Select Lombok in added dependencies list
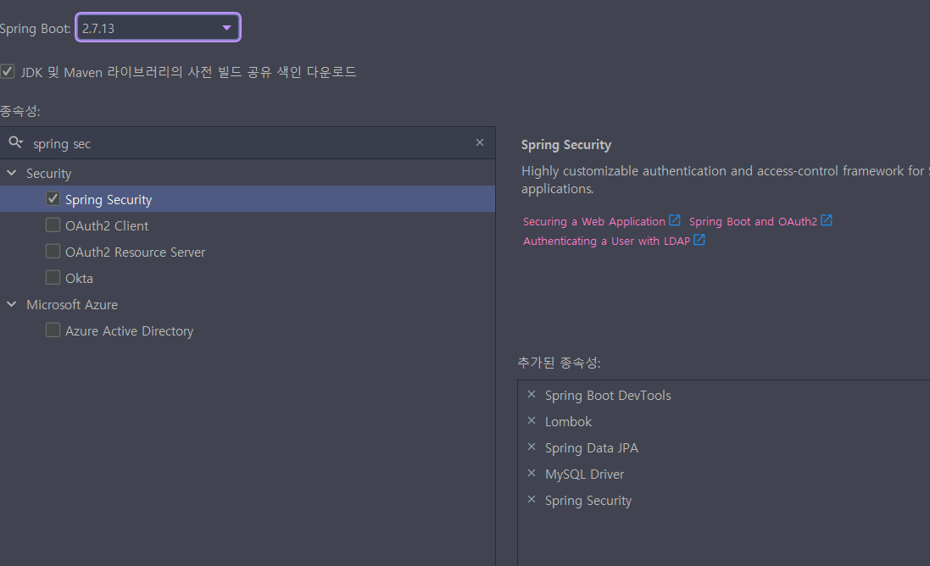The image size is (930, 566). pos(568,421)
